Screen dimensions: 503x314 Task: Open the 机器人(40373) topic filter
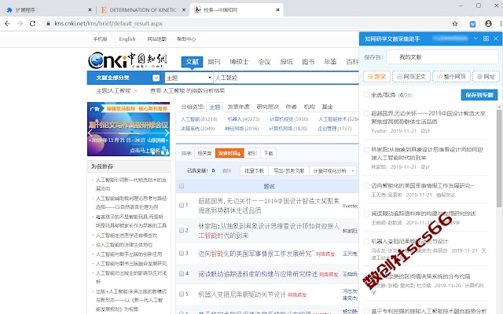243,119
